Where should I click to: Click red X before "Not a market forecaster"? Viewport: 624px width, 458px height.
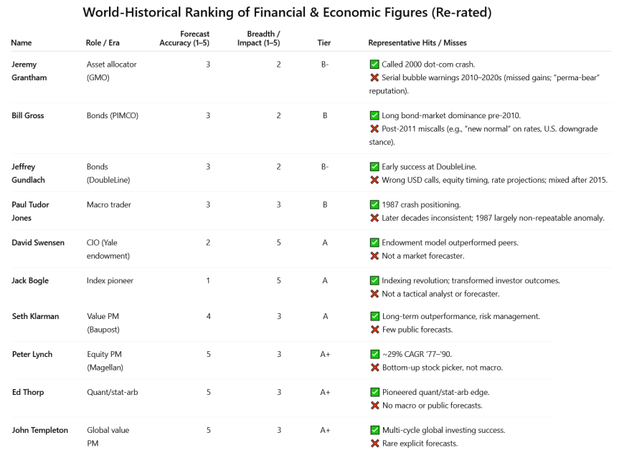pos(374,256)
